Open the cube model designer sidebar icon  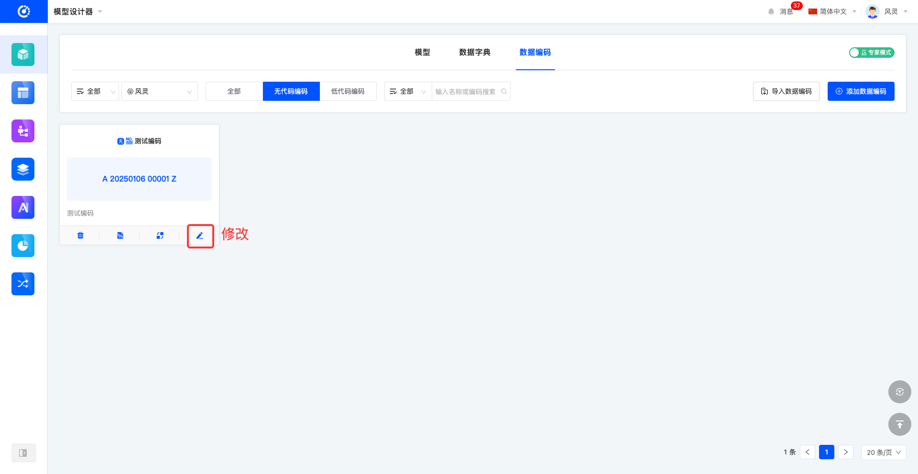tap(23, 54)
